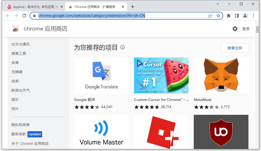
Task: Go back with the back arrow
Action: [8, 16]
